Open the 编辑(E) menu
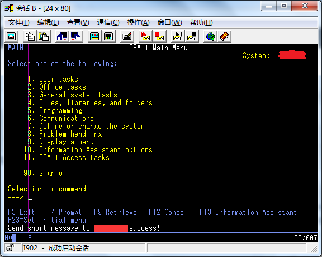 (x=48, y=22)
